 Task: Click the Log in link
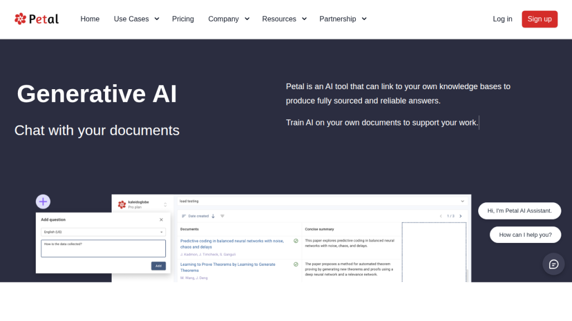pyautogui.click(x=502, y=19)
